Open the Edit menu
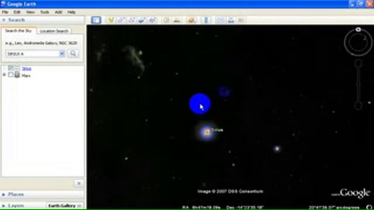The height and width of the screenshot is (210, 374). [x=17, y=12]
